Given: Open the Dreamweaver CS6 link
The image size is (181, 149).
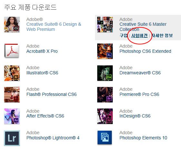Looking at the screenshot, I should (x=140, y=73).
